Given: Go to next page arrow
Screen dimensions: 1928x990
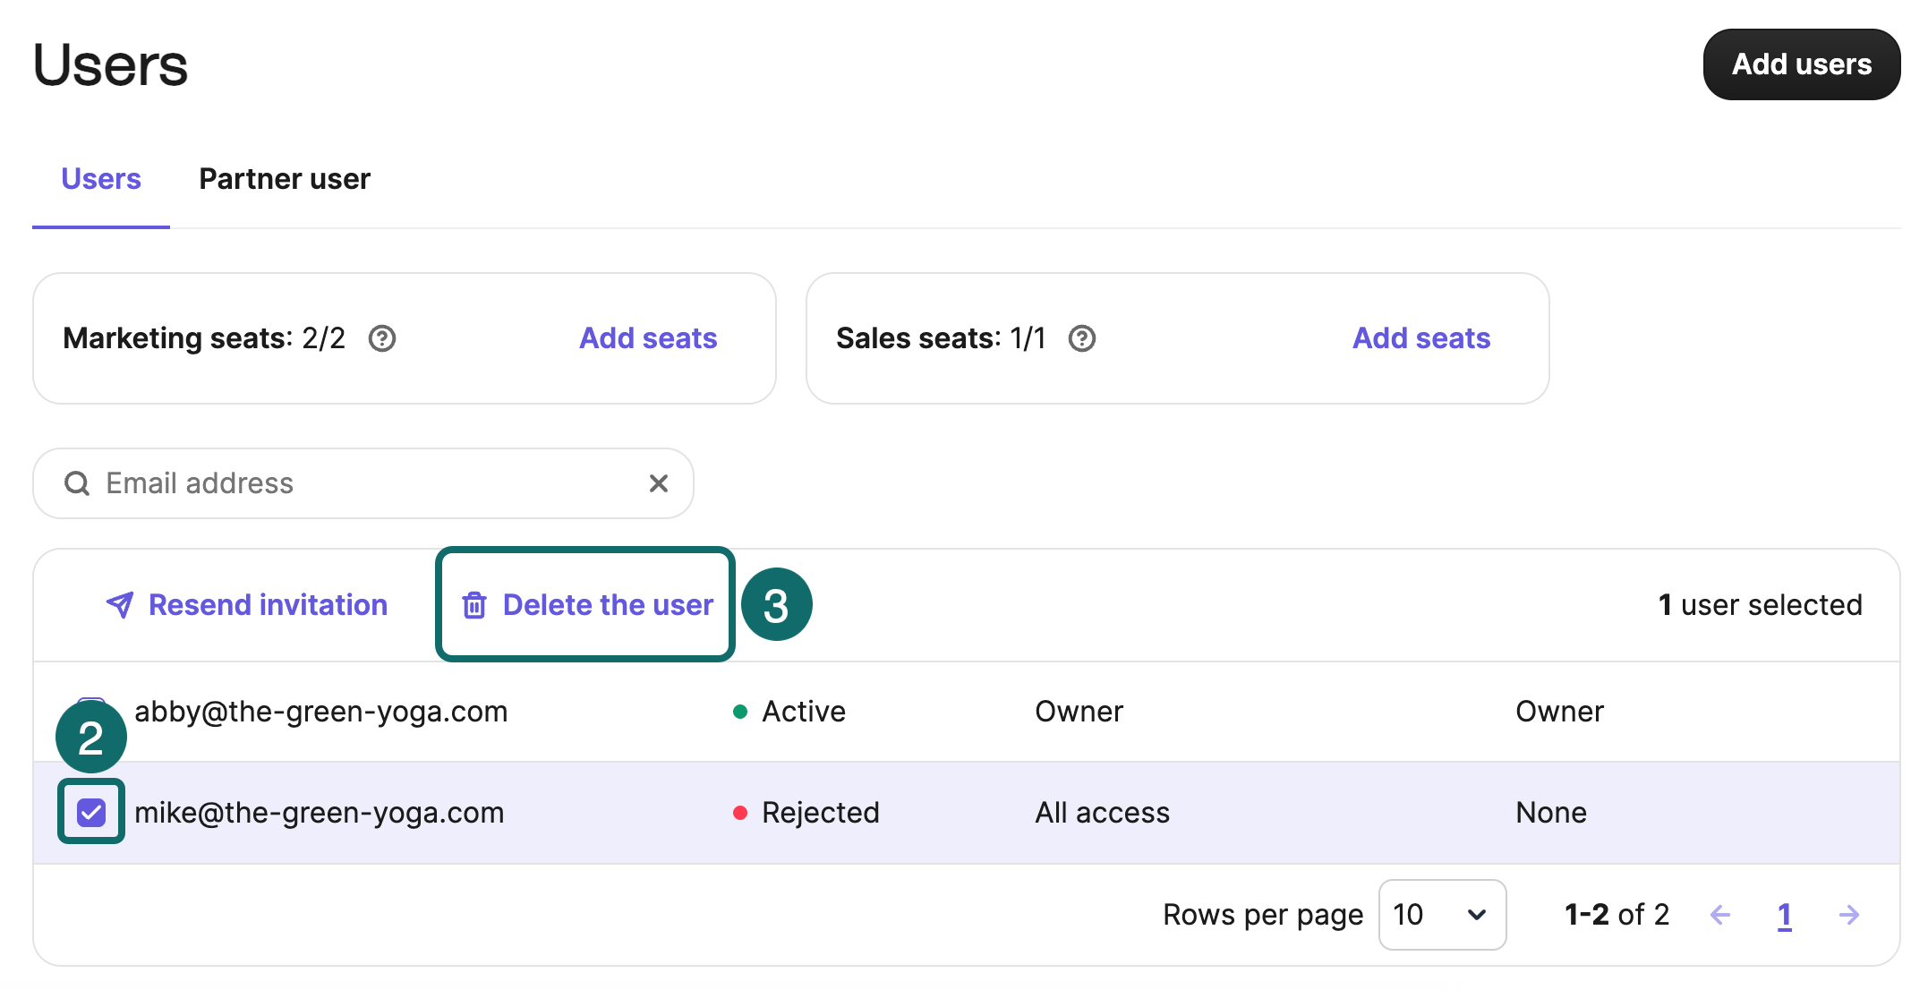Looking at the screenshot, I should click(x=1848, y=915).
